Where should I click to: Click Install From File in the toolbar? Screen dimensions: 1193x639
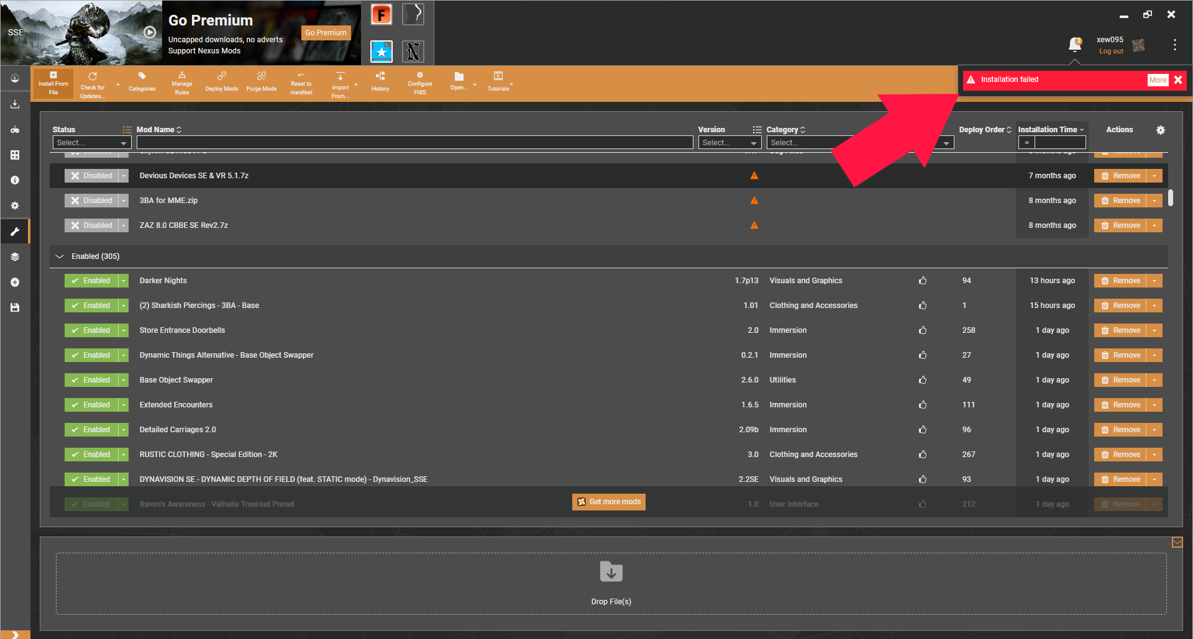tap(53, 83)
